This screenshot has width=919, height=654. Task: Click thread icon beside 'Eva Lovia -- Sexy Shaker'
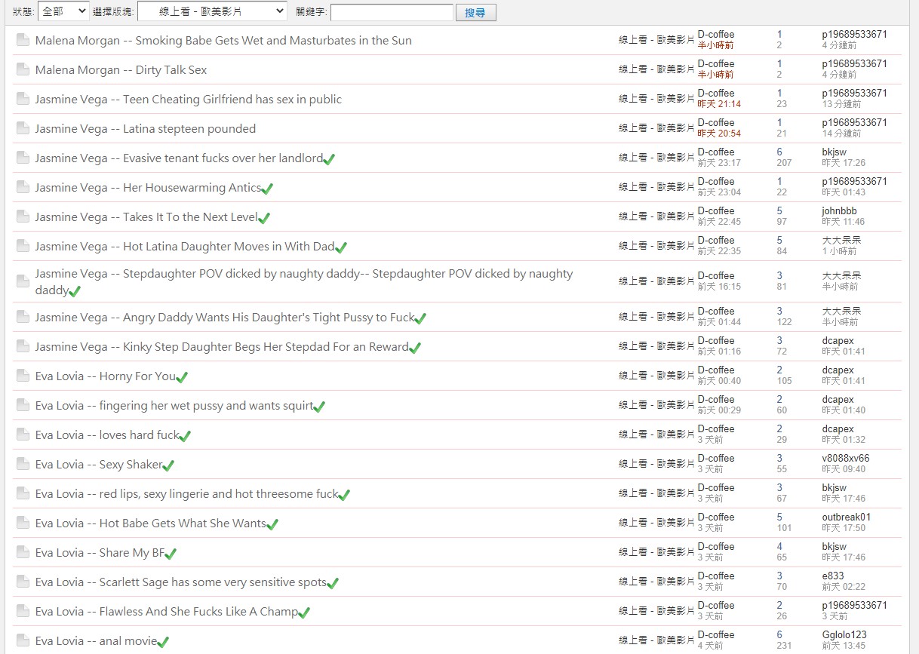click(23, 464)
